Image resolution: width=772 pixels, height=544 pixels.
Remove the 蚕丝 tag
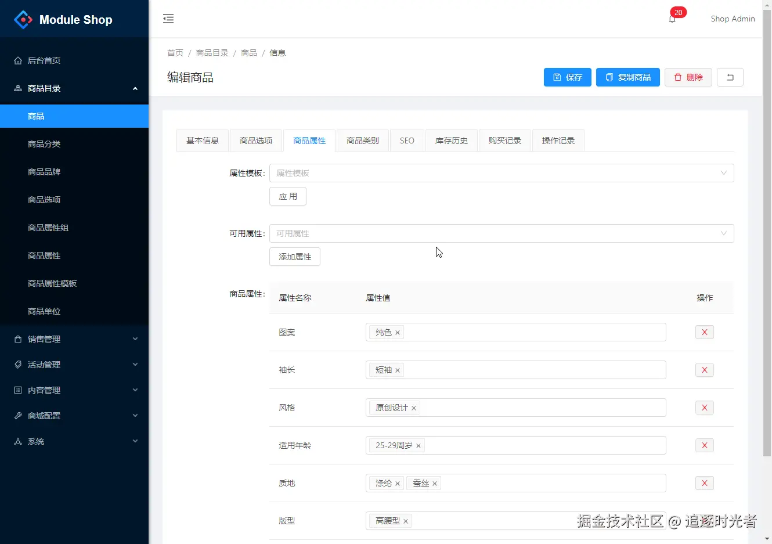tap(435, 484)
